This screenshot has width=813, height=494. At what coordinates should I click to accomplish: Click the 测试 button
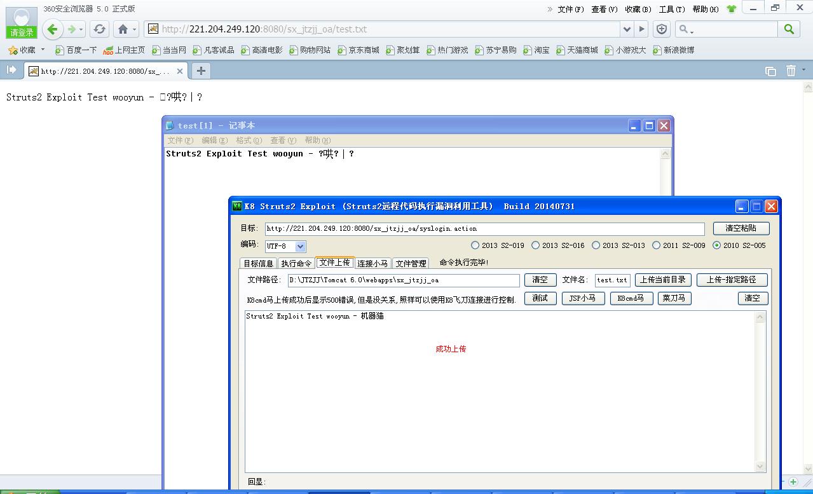tap(540, 298)
